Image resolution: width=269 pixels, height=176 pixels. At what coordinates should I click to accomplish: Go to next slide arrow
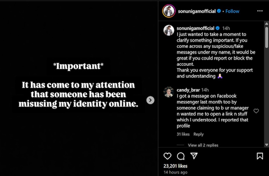pyautogui.click(x=151, y=100)
